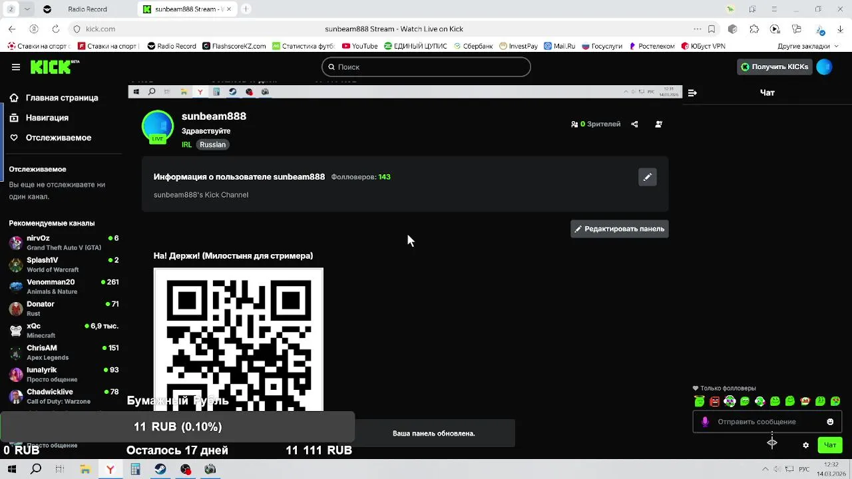Open browser extensions puzzle icon
The image size is (852, 479).
pyautogui.click(x=754, y=29)
